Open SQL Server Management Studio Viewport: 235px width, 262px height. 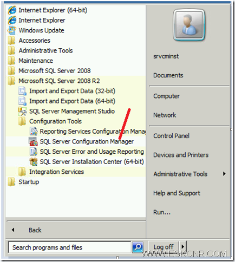pos(72,112)
